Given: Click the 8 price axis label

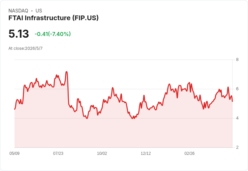Looking at the screenshot, I should [237, 60].
